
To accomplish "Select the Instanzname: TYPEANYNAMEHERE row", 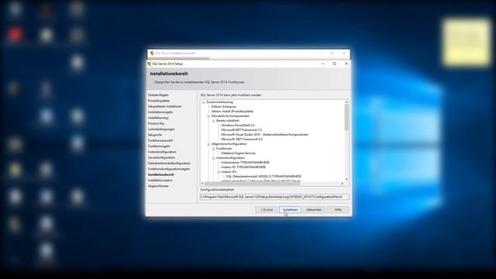I will click(x=245, y=163).
